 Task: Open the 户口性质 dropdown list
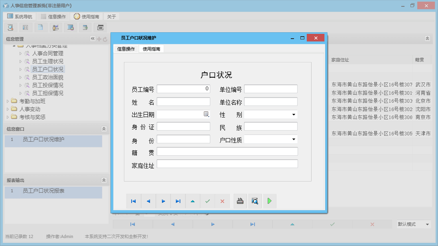coord(294,139)
